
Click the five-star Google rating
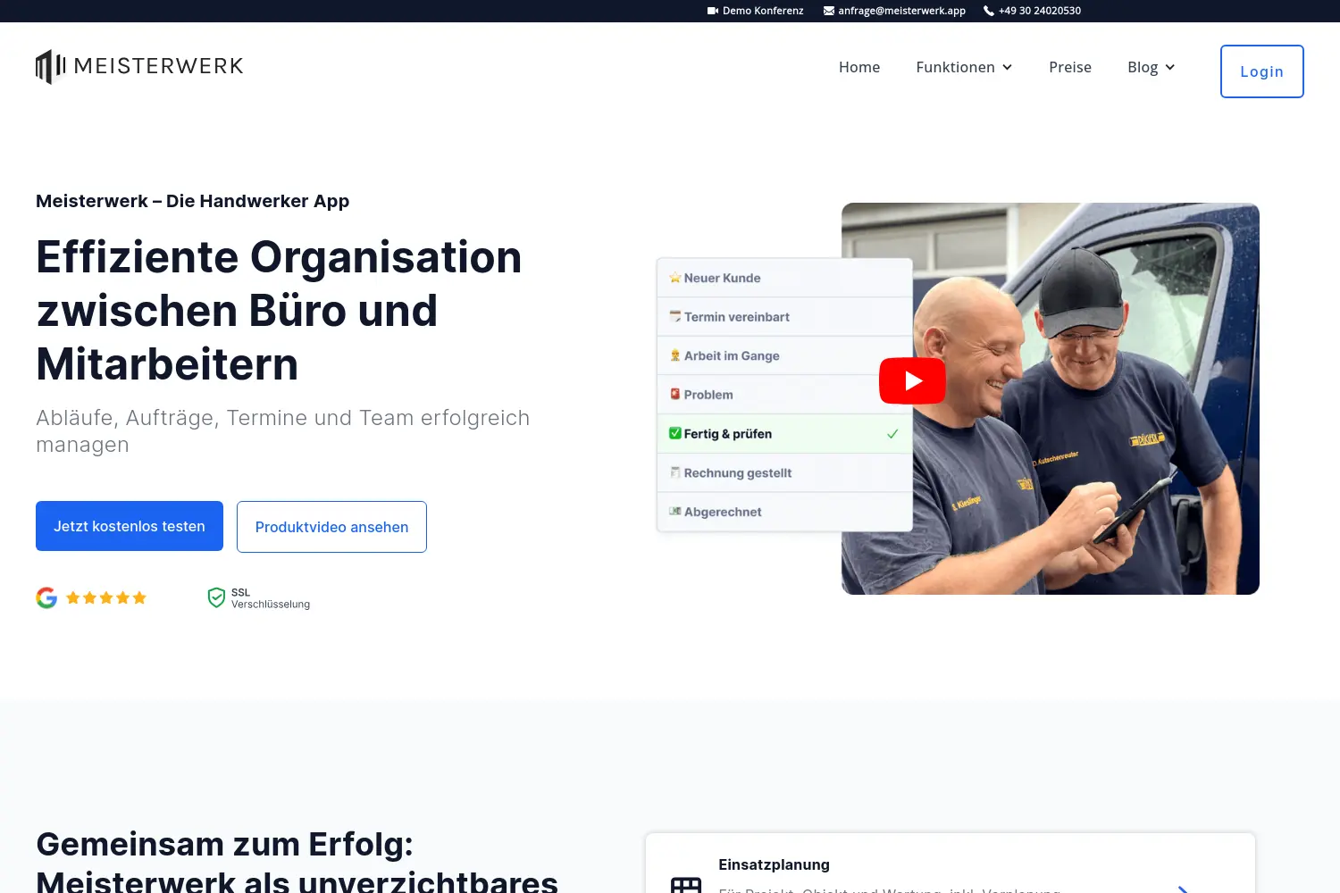point(106,597)
